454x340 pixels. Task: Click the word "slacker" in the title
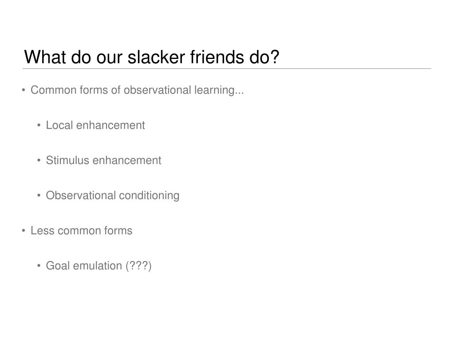[x=156, y=57]
